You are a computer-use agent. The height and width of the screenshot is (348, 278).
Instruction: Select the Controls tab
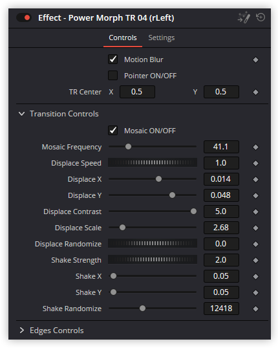[123, 38]
